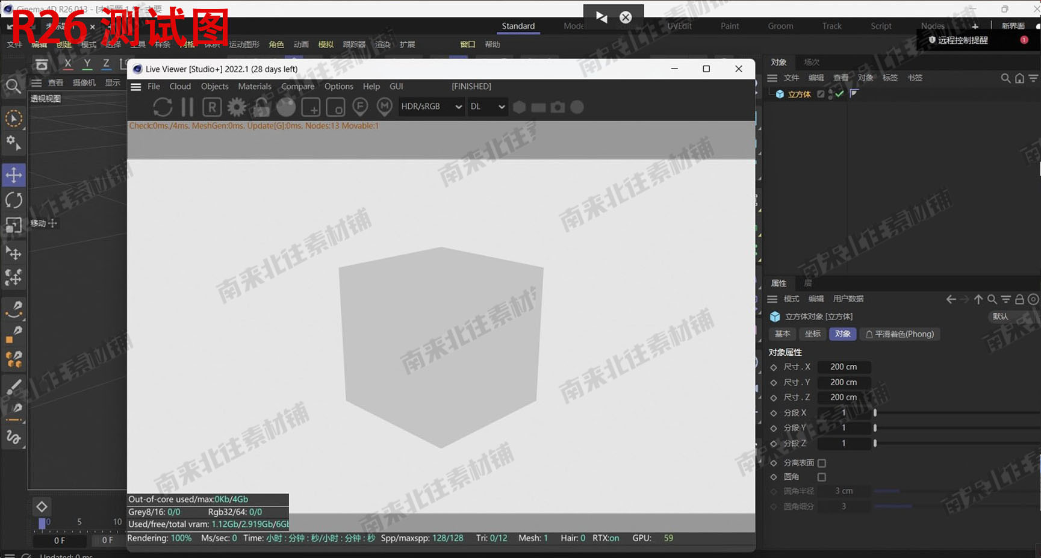Select the Rotate tool in left toolbar
This screenshot has width=1041, height=558.
(x=14, y=200)
